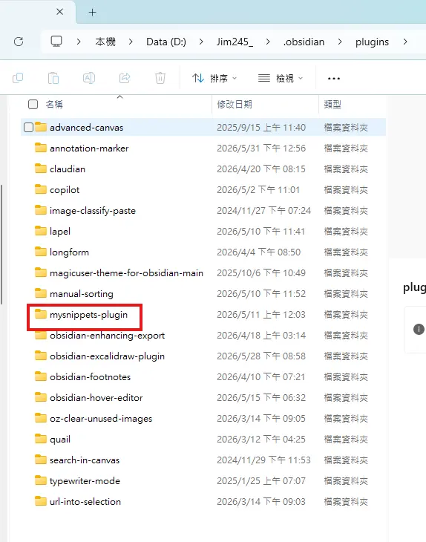Click the copilot folder icon
Screen dimensions: 426x542
point(41,189)
